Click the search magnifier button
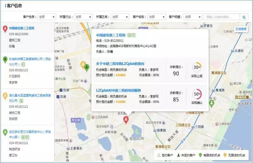Viewport: 253px width, 163px height. coord(244,17)
